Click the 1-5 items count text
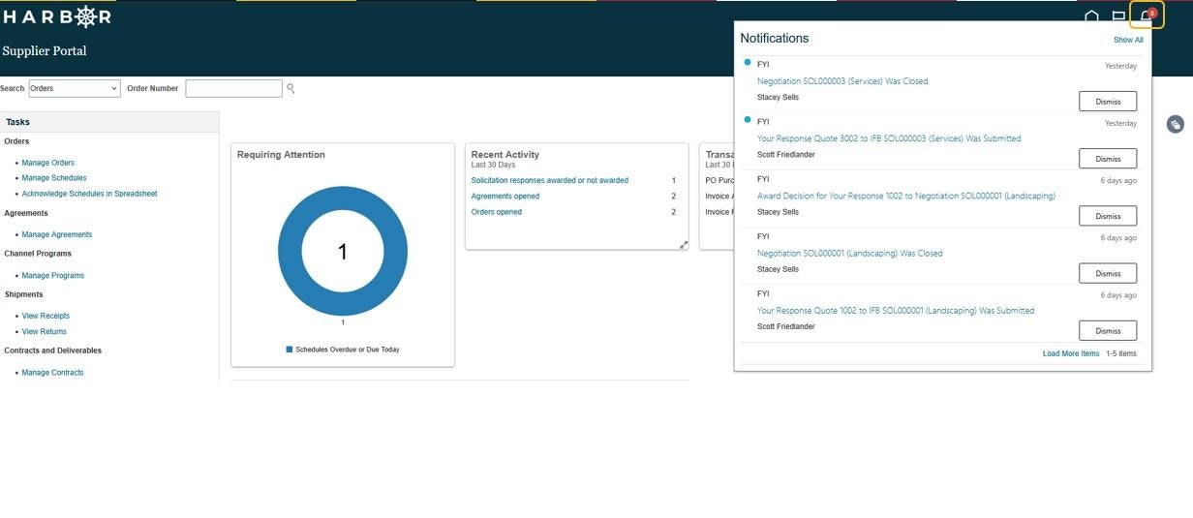 point(1121,353)
